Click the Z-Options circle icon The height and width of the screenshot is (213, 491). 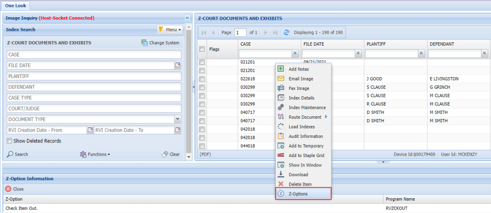(x=281, y=193)
